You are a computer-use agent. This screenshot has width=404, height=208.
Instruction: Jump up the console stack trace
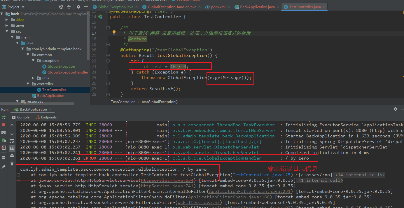tap(12, 126)
